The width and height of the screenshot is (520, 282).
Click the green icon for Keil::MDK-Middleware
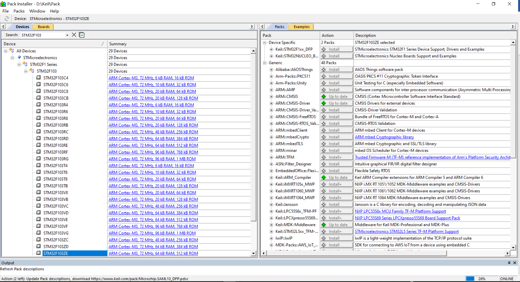[324, 225]
